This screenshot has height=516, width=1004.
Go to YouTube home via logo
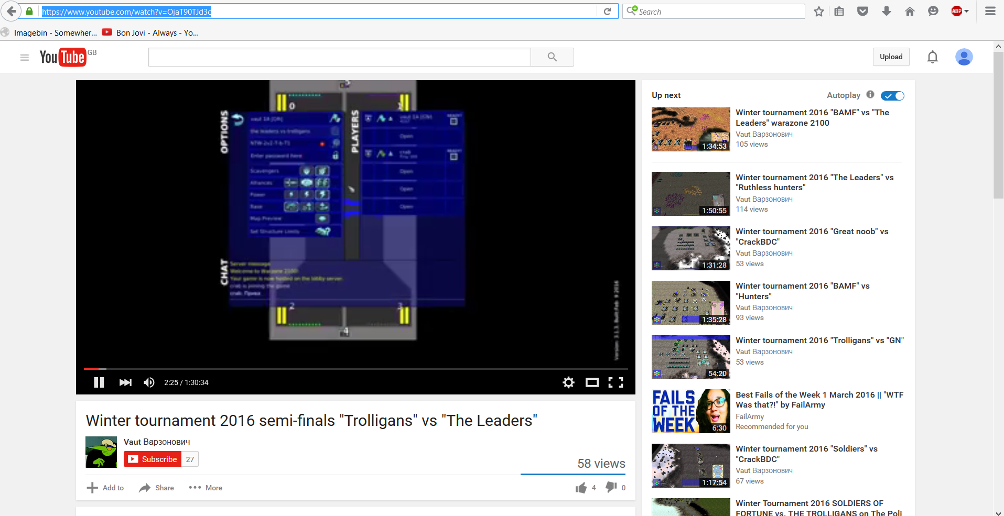[x=63, y=57]
